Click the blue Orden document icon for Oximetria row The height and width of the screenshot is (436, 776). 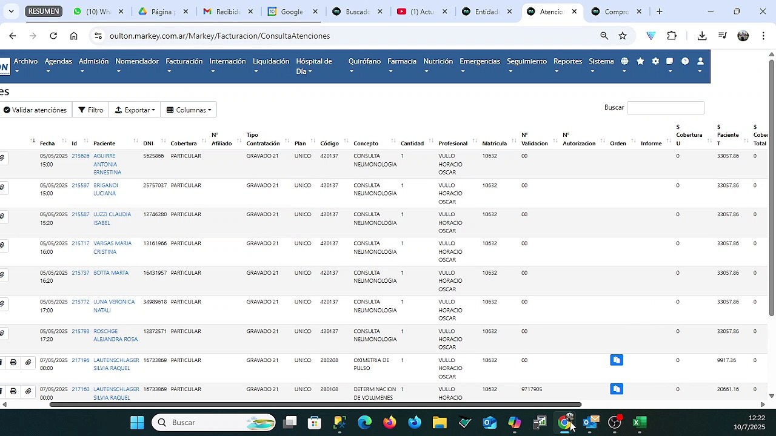pyautogui.click(x=617, y=360)
